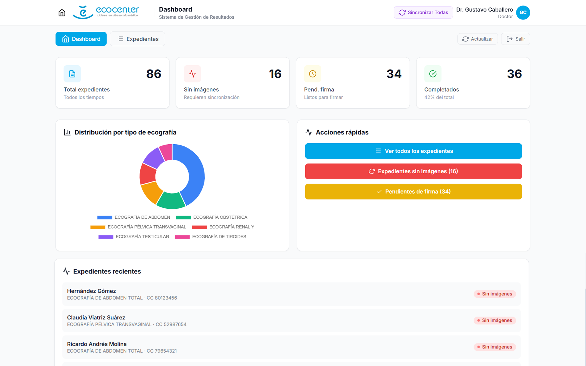The width and height of the screenshot is (586, 366).
Task: Click 'Requieren sincronización' subtitle
Action: coord(212,97)
